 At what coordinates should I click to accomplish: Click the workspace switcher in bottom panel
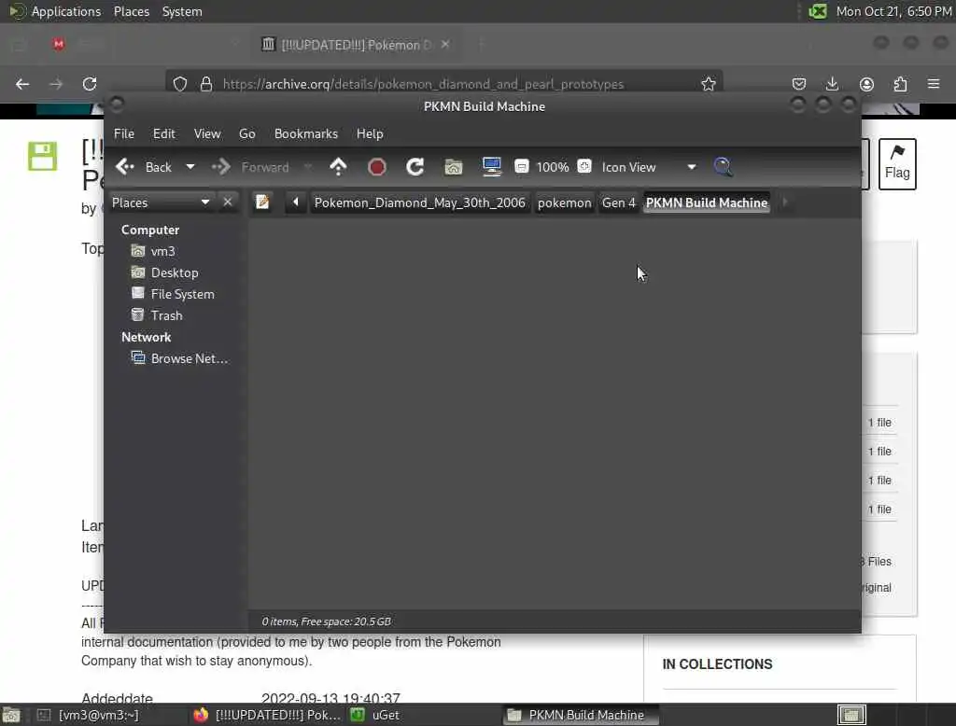(x=851, y=715)
